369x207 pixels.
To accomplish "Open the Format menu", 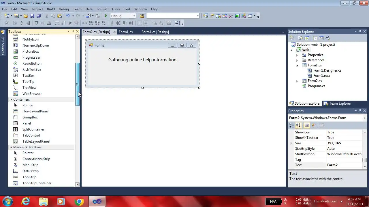I will (102, 9).
